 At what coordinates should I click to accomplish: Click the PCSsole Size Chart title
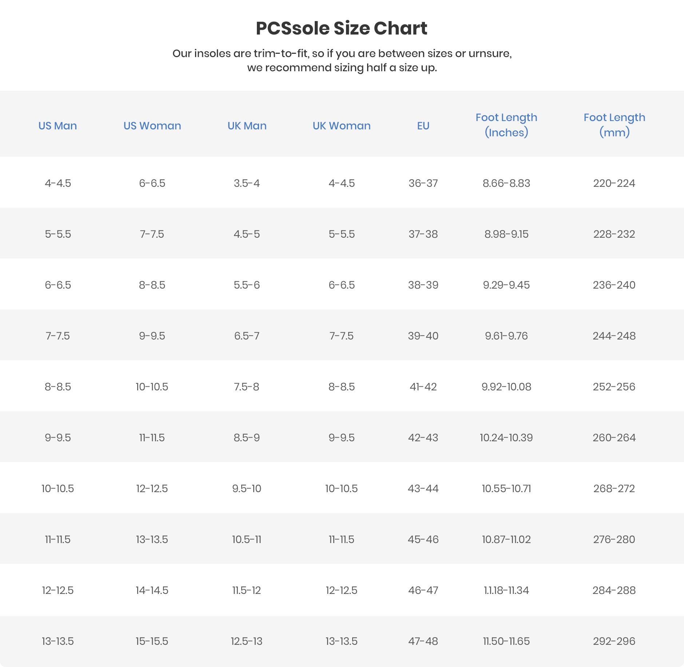point(341,28)
